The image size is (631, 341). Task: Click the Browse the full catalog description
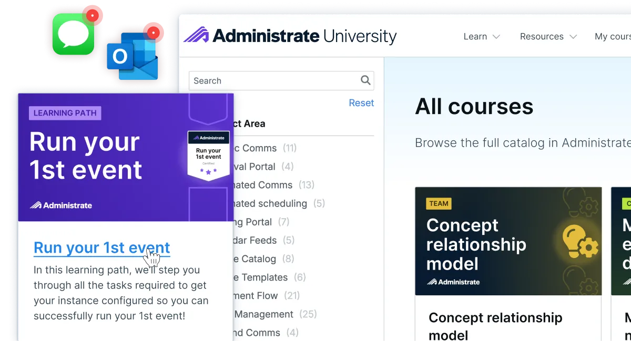pyautogui.click(x=523, y=143)
